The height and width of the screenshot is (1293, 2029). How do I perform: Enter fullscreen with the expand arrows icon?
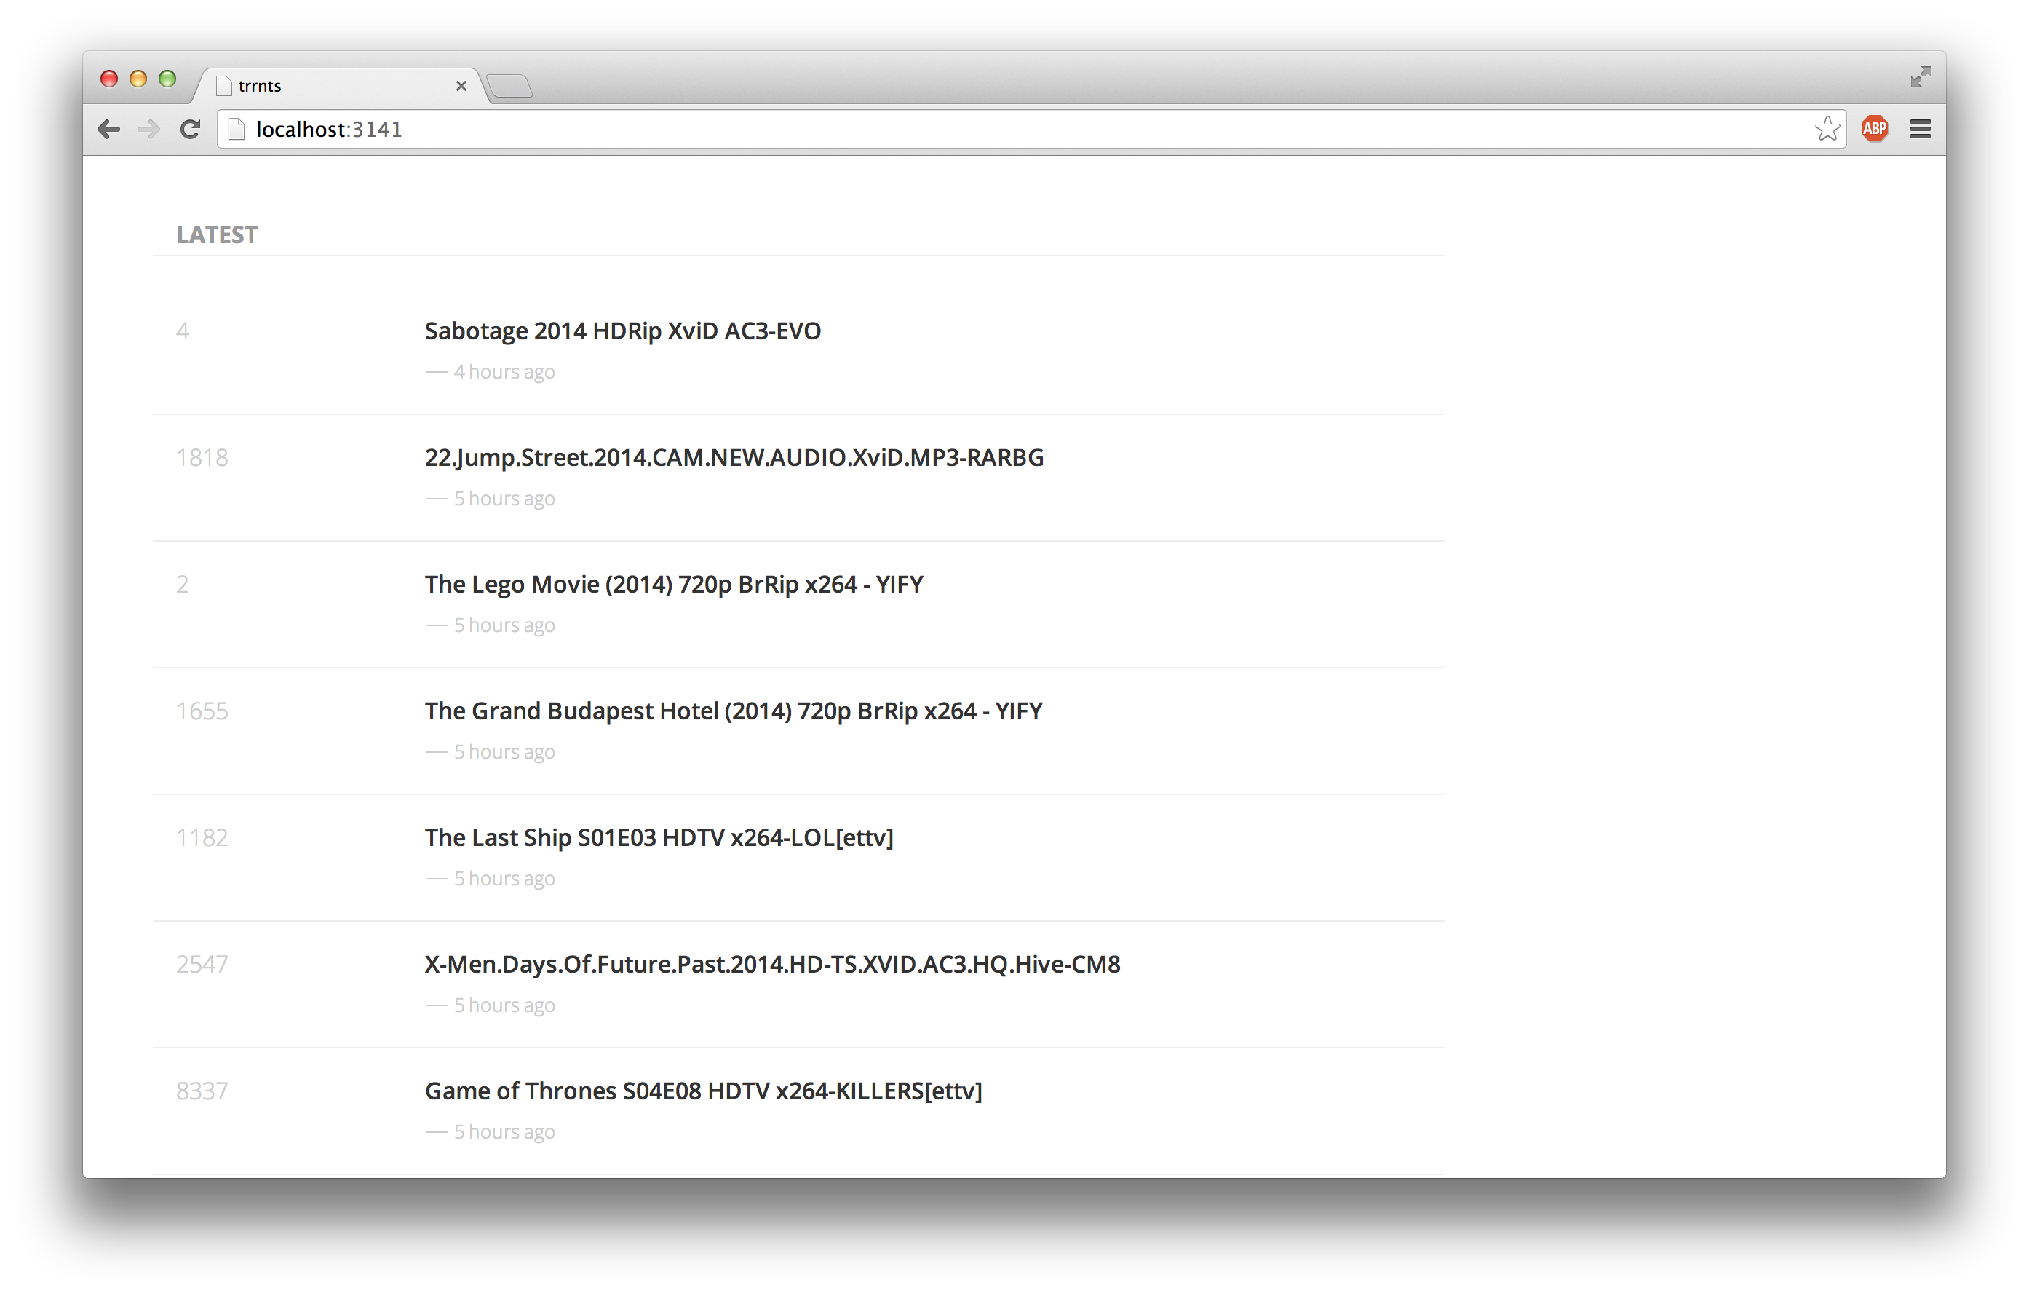tap(1921, 78)
